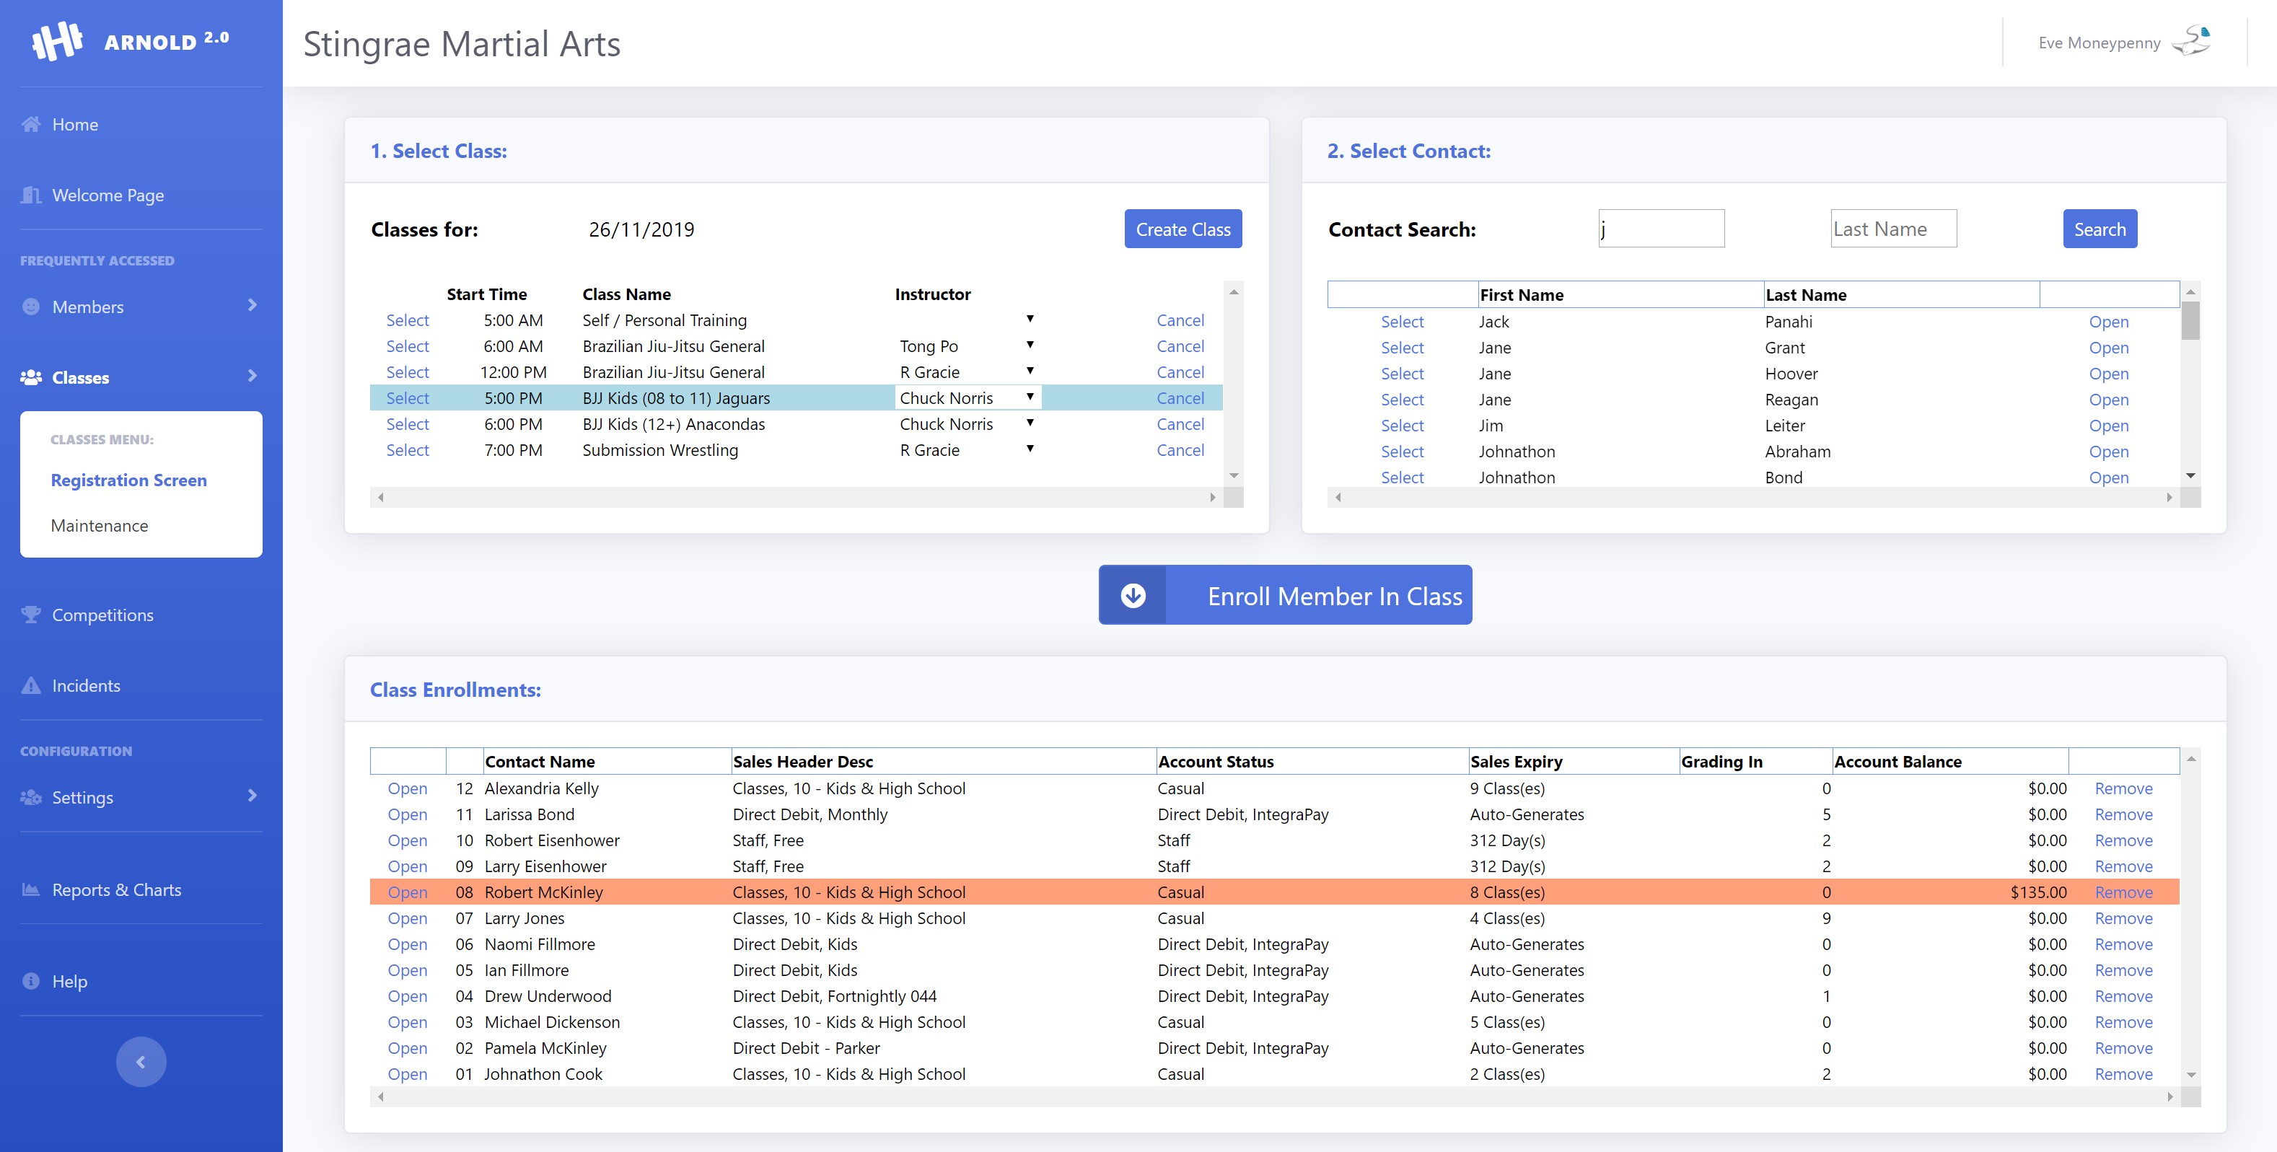2277x1152 pixels.
Task: Click the Create Class button
Action: point(1183,229)
